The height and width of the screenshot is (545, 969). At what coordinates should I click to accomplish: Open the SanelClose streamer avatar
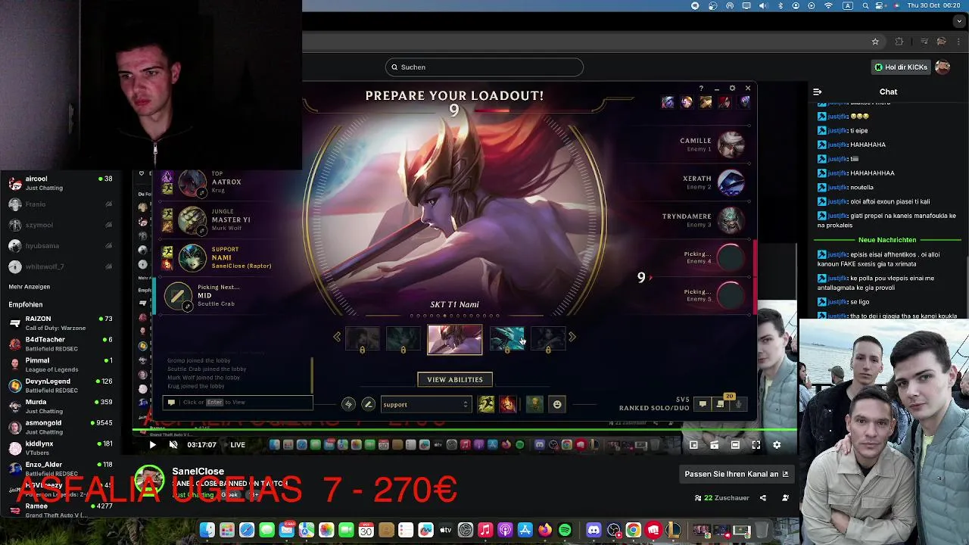(x=149, y=482)
